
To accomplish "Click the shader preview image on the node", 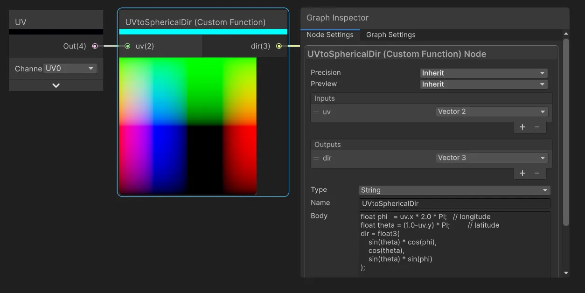I will 188,126.
